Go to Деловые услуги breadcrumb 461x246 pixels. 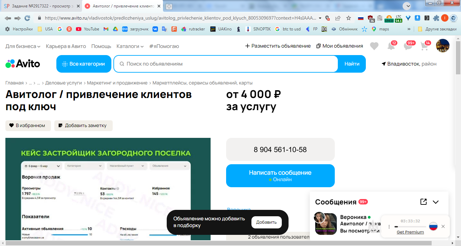pyautogui.click(x=63, y=83)
